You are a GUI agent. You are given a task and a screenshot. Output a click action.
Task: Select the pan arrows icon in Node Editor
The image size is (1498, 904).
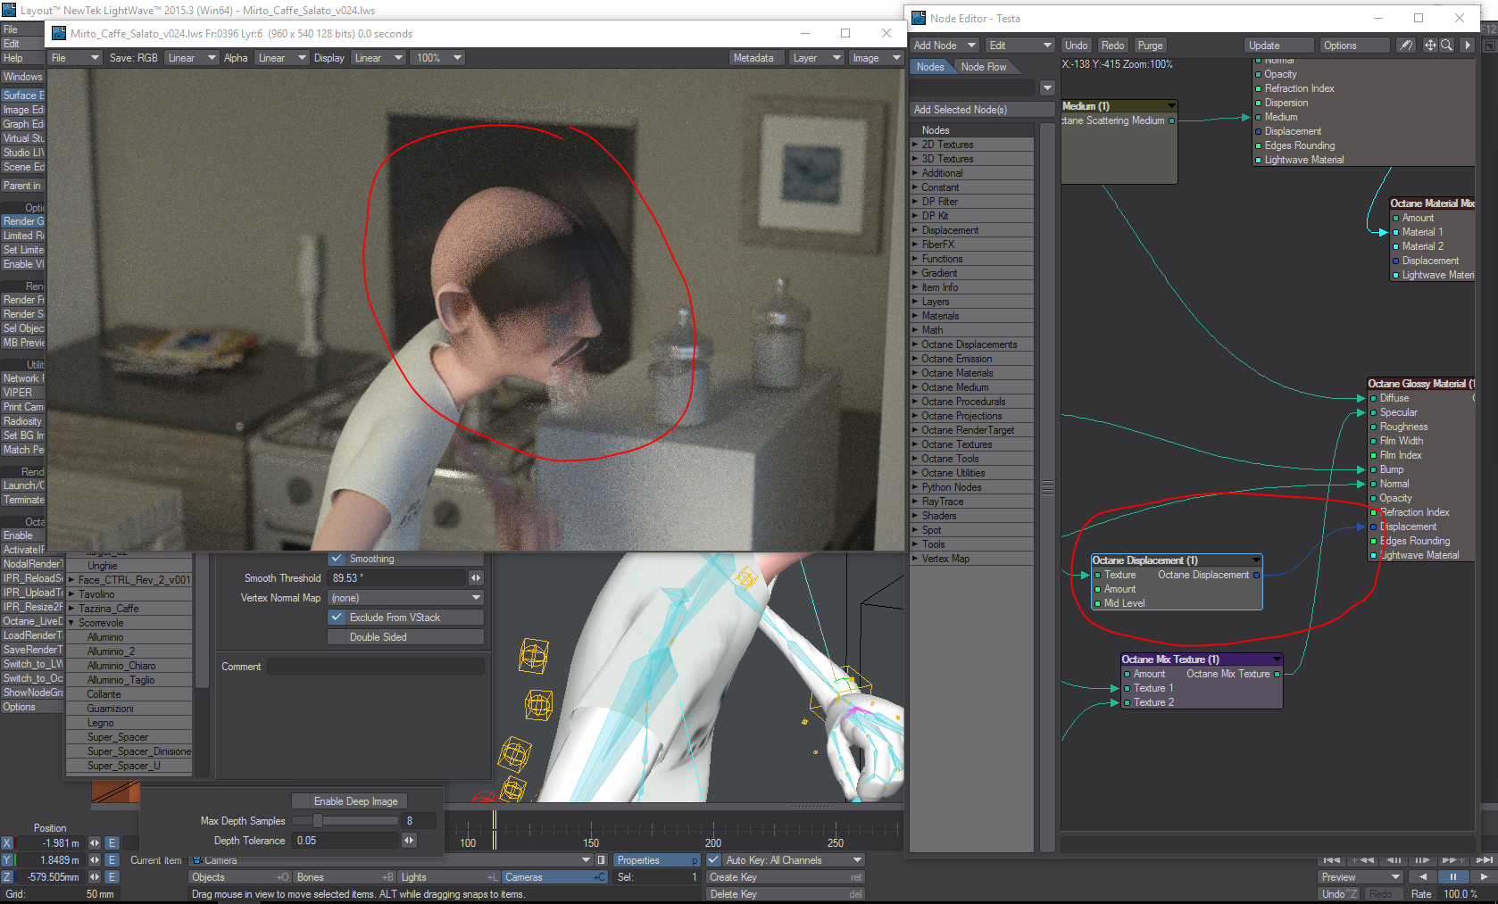click(x=1430, y=46)
